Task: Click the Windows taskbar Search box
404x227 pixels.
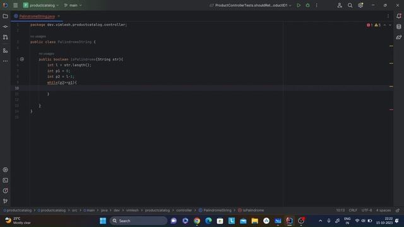Action: click(x=138, y=221)
